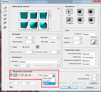Open the Скос 'Стороны' dropdown
The height and width of the screenshot is (92, 101).
90,34
